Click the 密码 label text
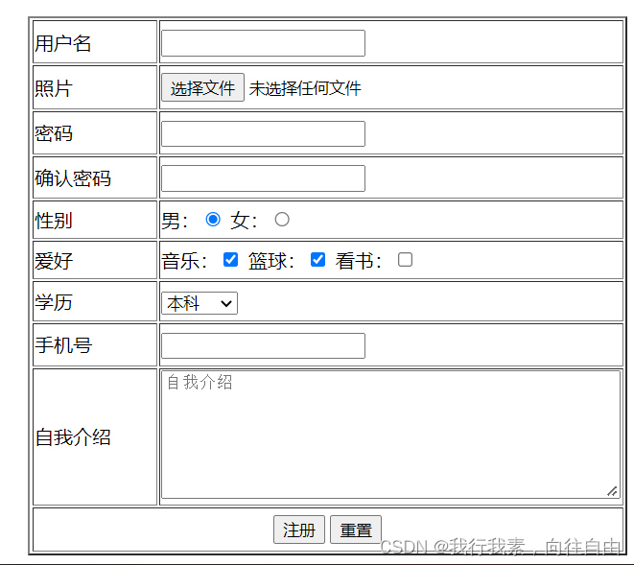Screen dimensions: 634x565 click(x=54, y=133)
